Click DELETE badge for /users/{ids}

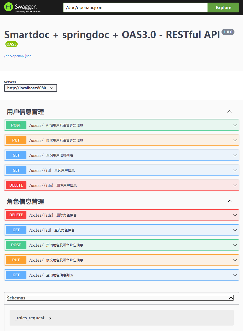(16, 185)
